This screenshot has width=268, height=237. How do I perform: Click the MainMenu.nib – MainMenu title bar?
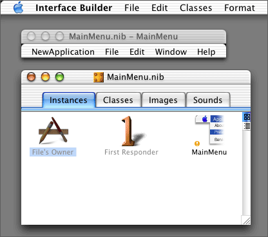point(124,37)
